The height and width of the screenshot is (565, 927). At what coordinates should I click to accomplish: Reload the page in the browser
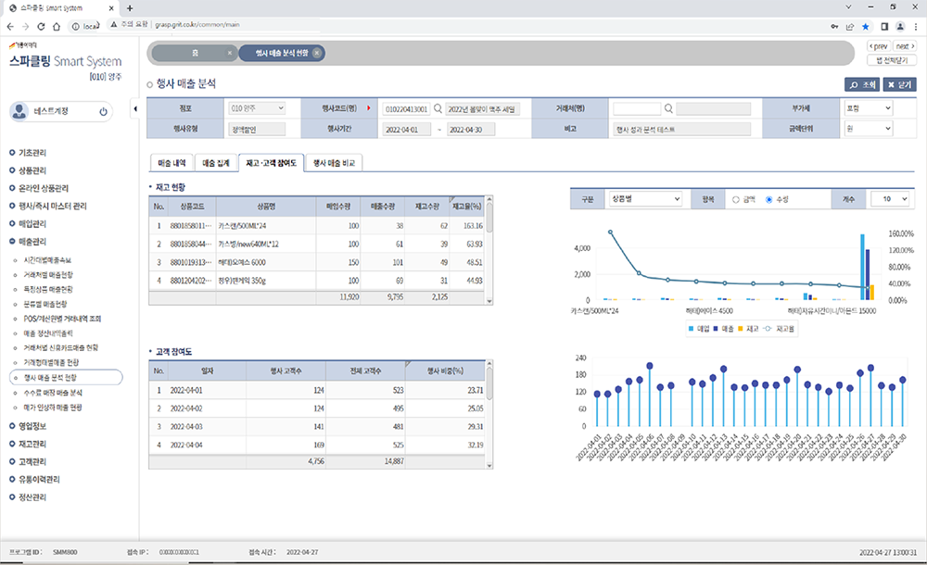41,26
